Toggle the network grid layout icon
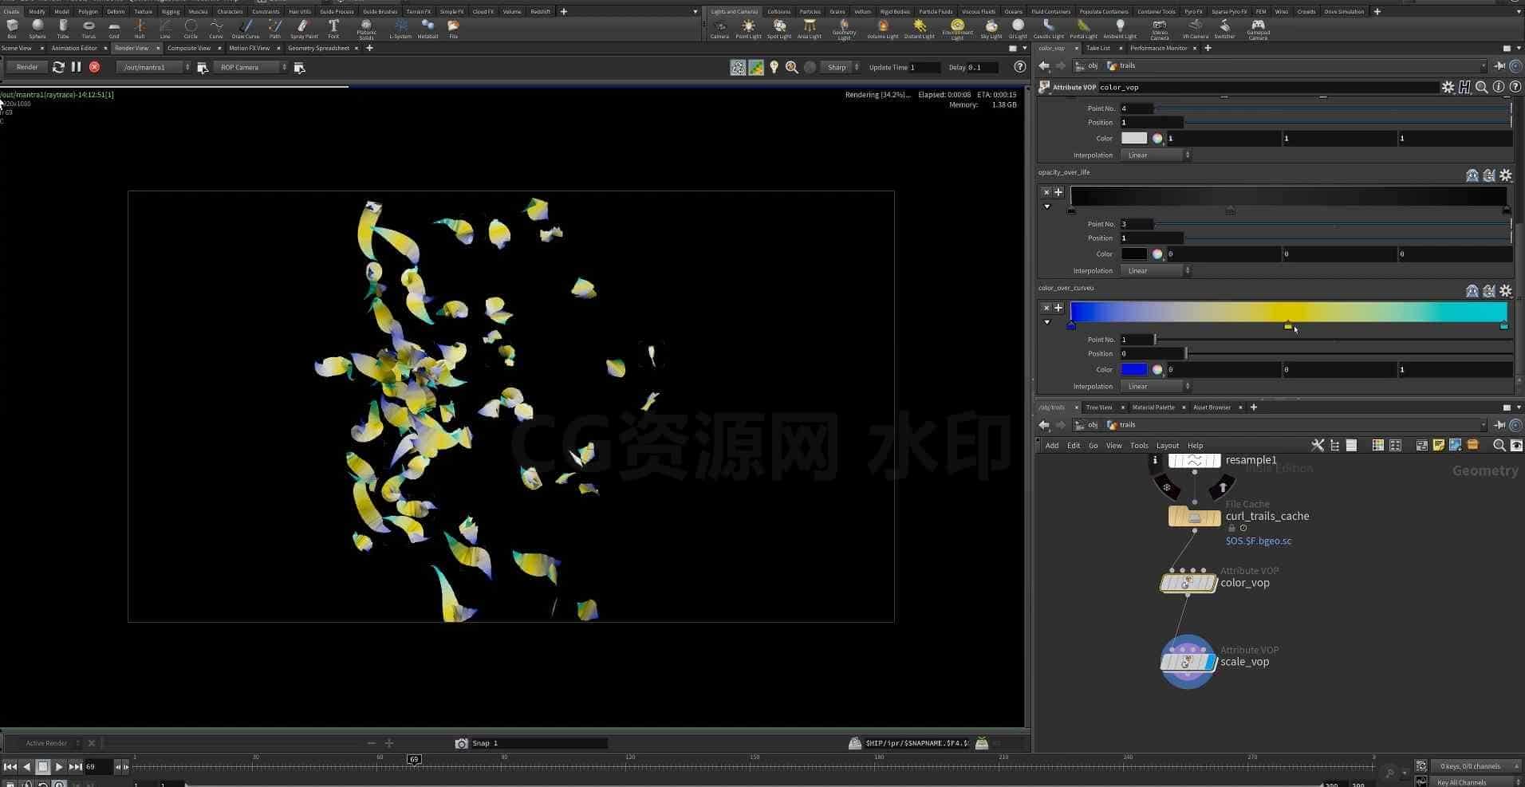Image resolution: width=1525 pixels, height=787 pixels. pos(1395,445)
